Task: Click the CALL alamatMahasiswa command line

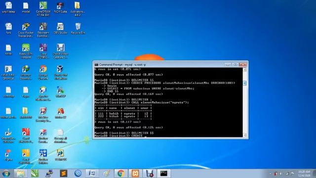Action: click(142, 102)
